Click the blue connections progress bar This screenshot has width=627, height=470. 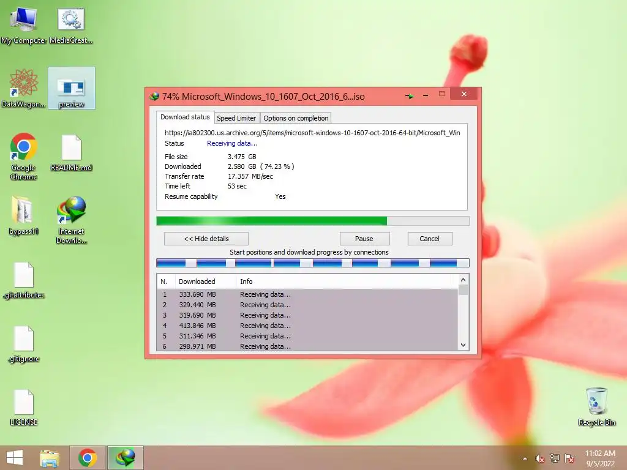click(313, 263)
